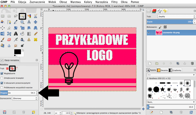Open the Opcje narzędzia panel menu arrow
The height and width of the screenshot is (115, 196).
[37, 60]
